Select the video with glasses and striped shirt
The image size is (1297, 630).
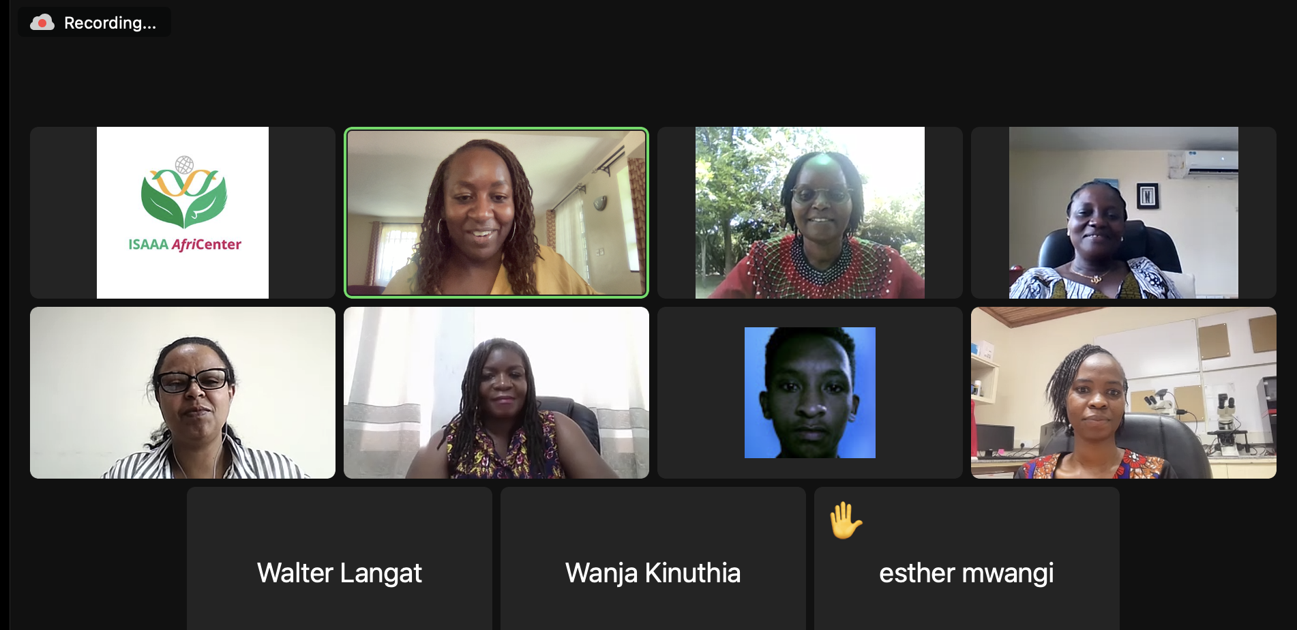183,393
